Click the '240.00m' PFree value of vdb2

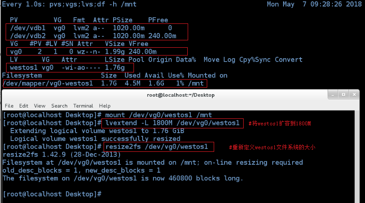pyautogui.click(x=162, y=36)
